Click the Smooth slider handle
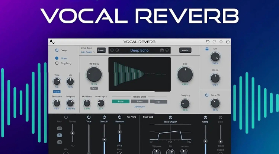The image size is (279, 154). point(104,140)
